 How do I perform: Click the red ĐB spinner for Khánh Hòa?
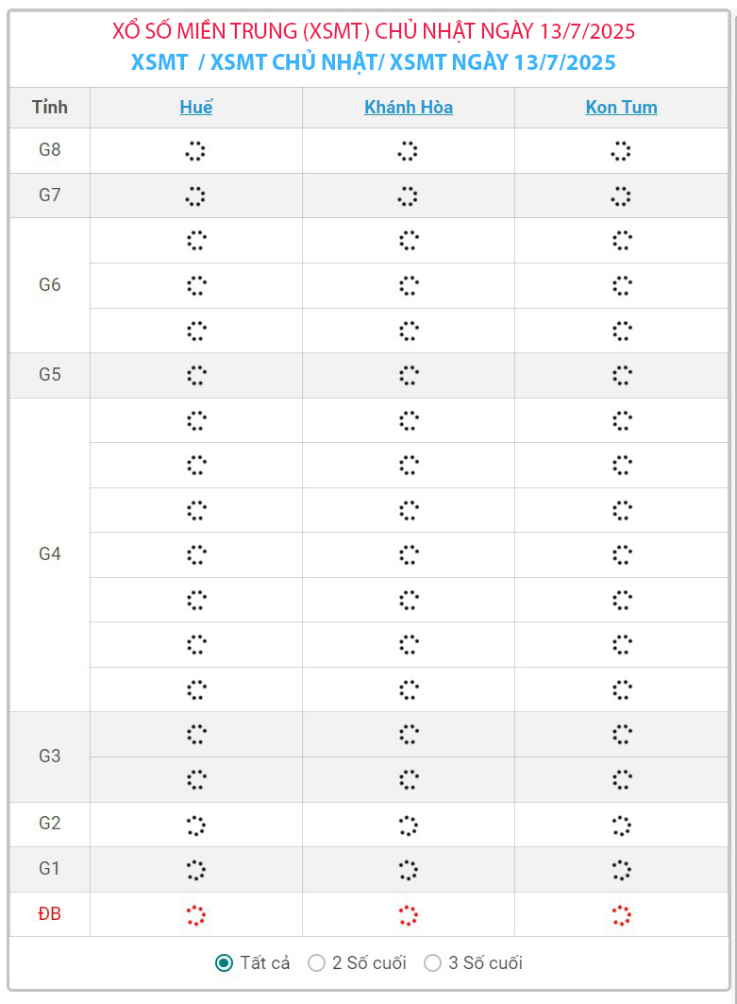[409, 915]
